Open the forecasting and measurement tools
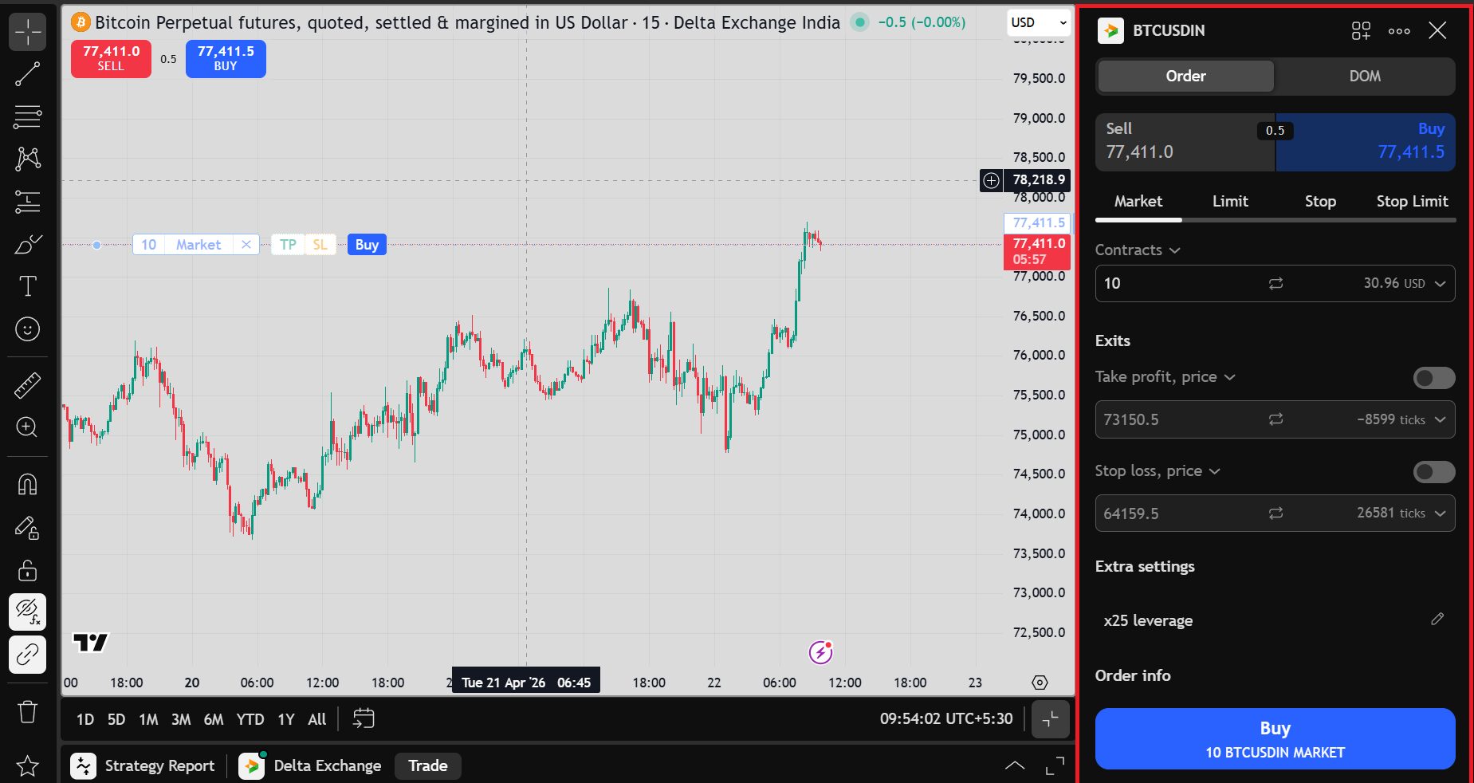Viewport: 1474px width, 783px height. [x=28, y=201]
